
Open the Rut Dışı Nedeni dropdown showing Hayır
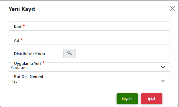click(x=89, y=81)
